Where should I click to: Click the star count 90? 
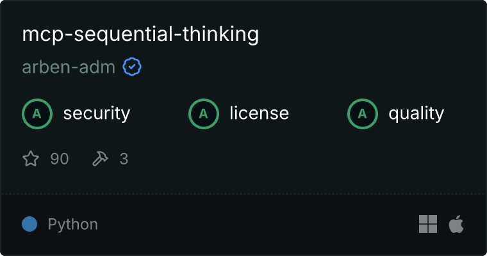coord(59,159)
